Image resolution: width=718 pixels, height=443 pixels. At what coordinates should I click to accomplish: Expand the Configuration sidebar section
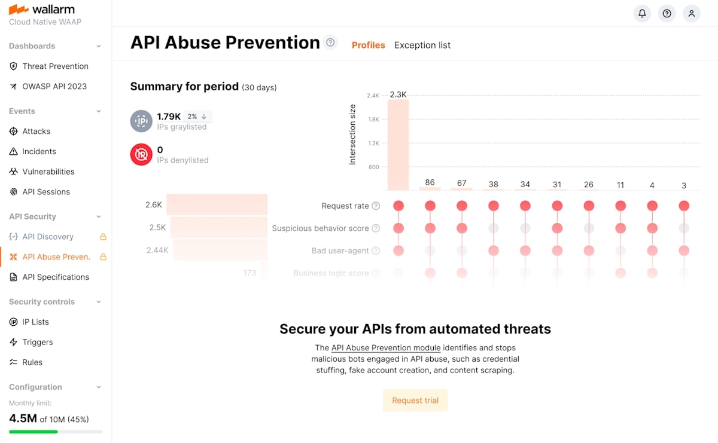coord(99,387)
